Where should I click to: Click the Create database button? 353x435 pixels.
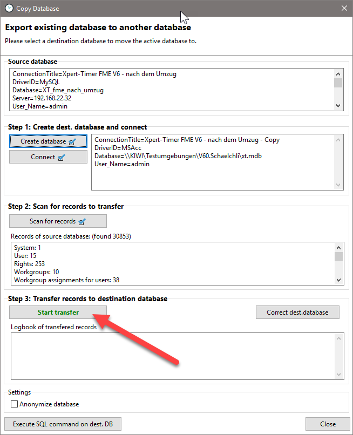click(x=48, y=141)
